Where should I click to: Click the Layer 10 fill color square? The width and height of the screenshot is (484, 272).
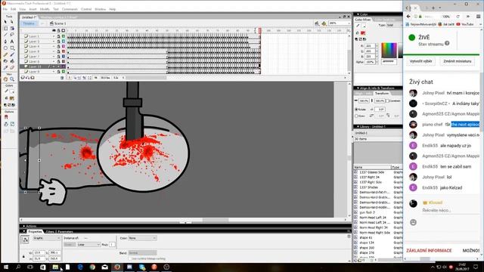pyautogui.click(x=64, y=66)
